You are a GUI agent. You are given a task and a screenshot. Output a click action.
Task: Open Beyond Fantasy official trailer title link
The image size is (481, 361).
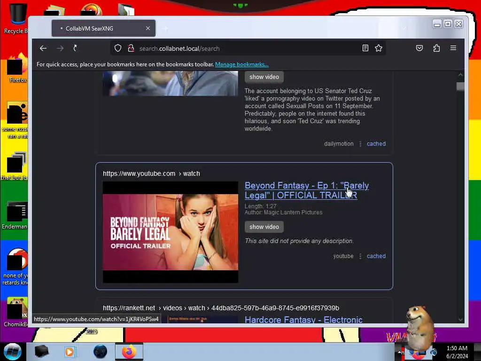(307, 190)
